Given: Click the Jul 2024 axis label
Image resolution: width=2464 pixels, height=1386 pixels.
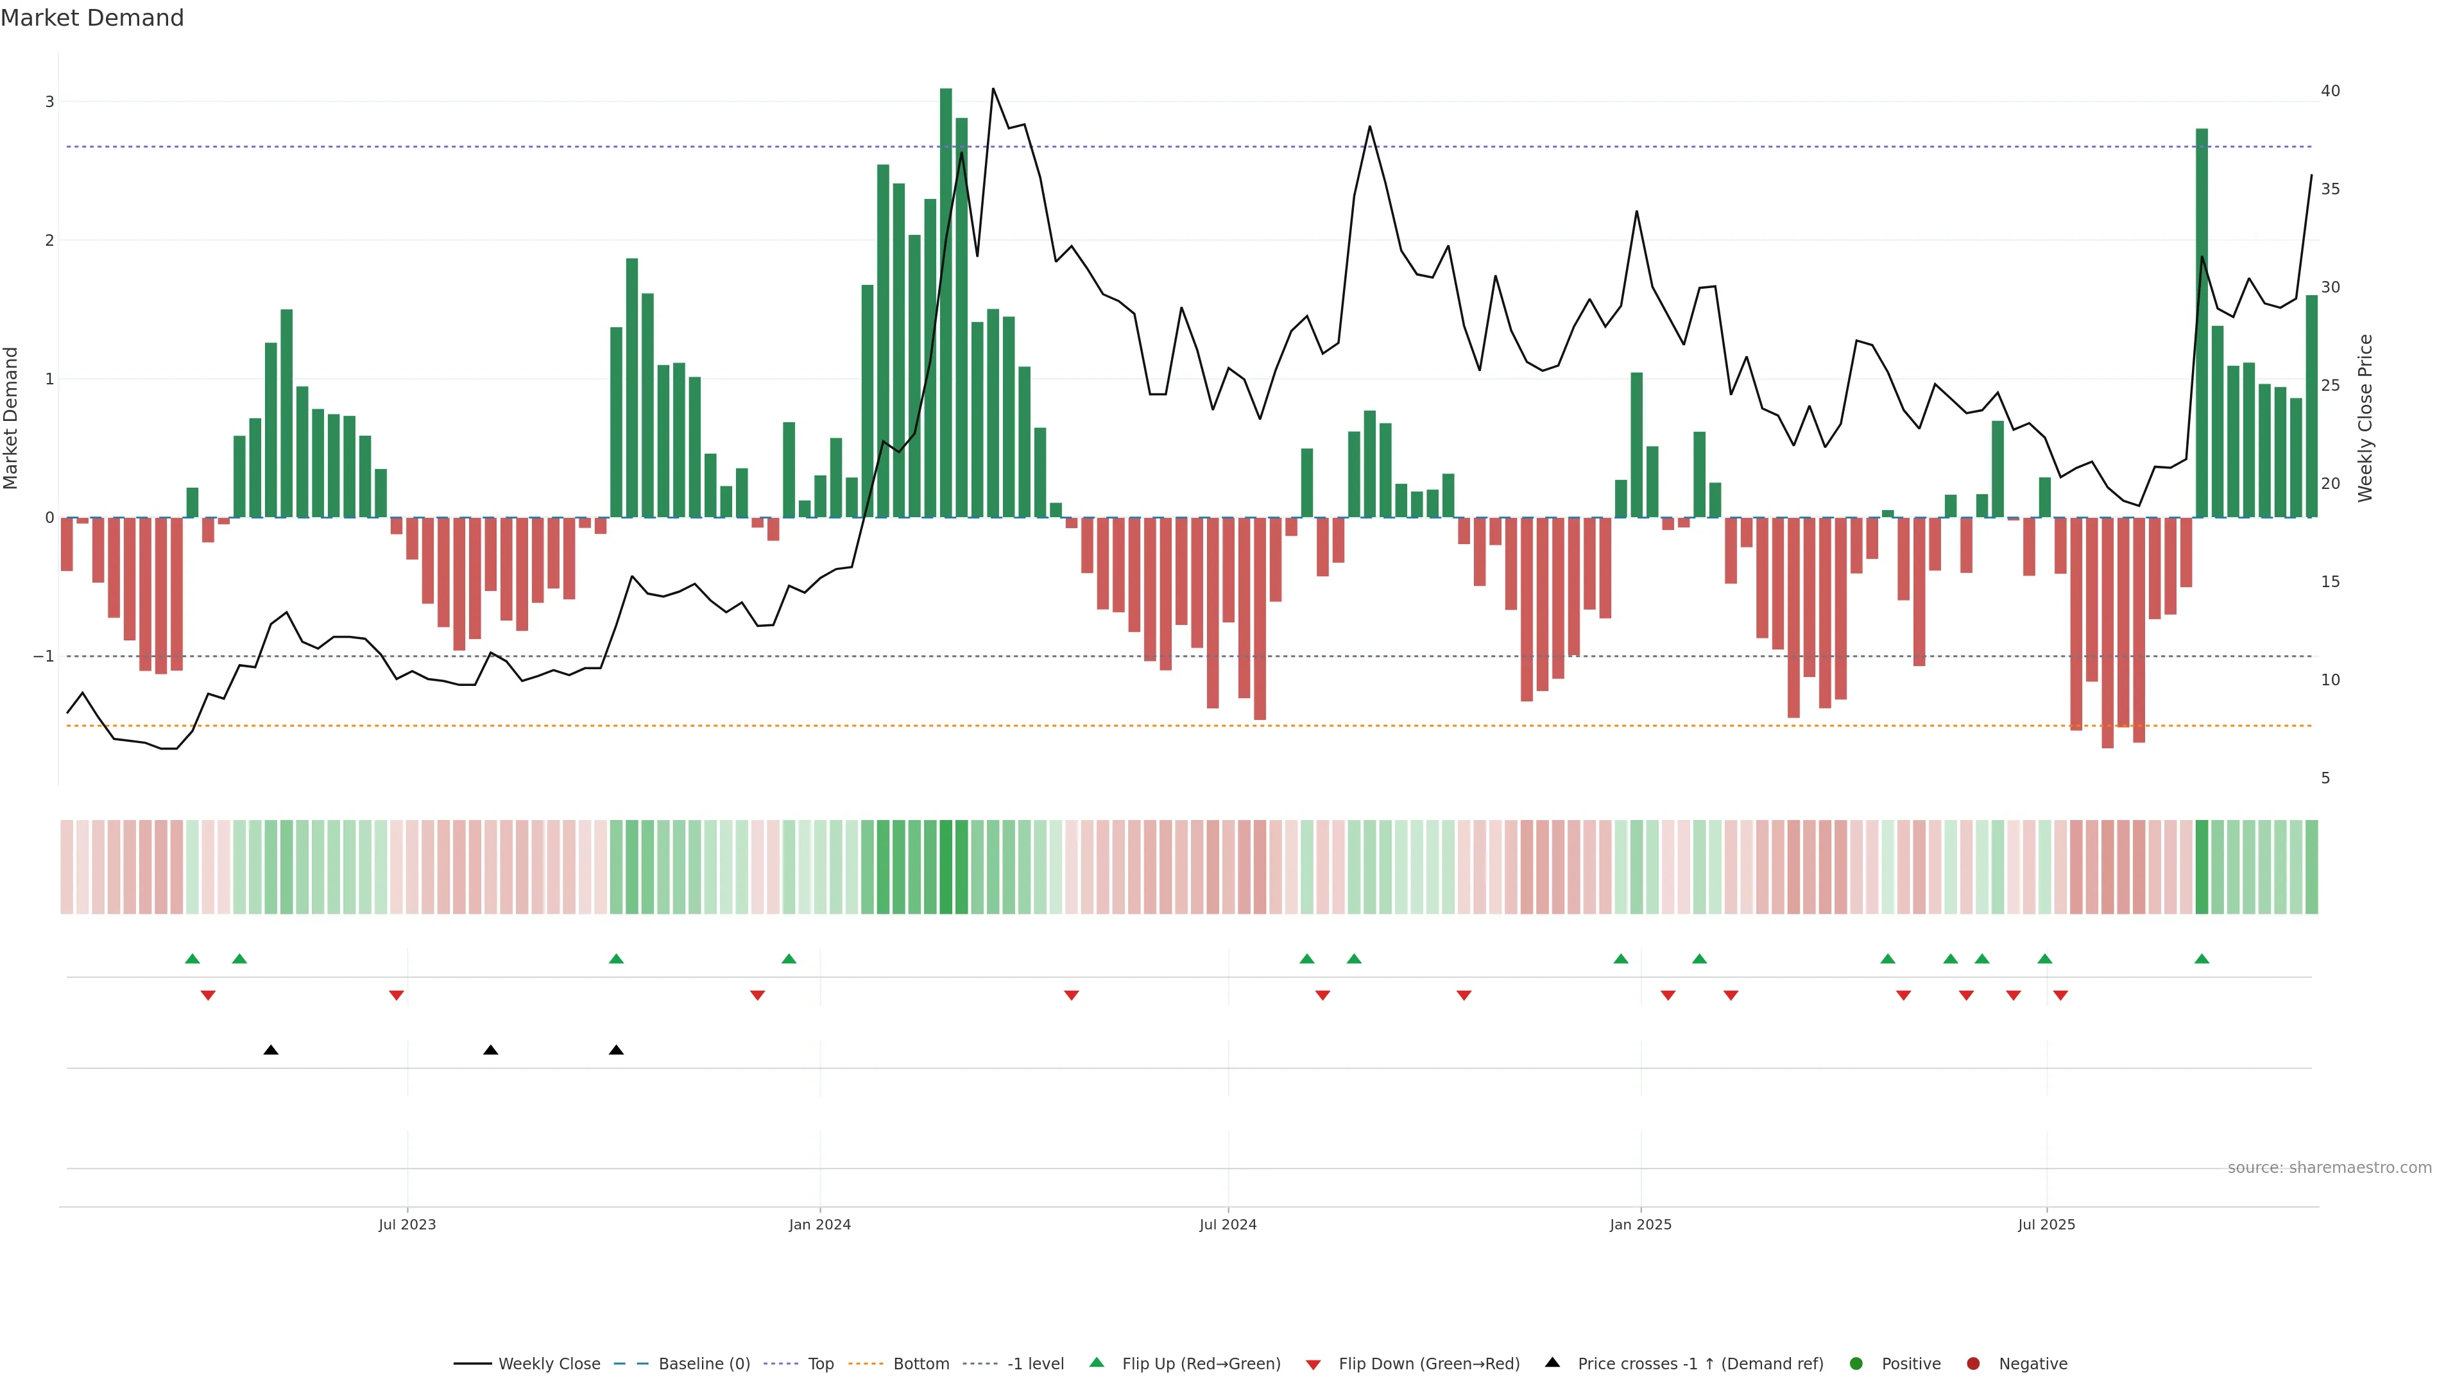Looking at the screenshot, I should coord(1228,1224).
